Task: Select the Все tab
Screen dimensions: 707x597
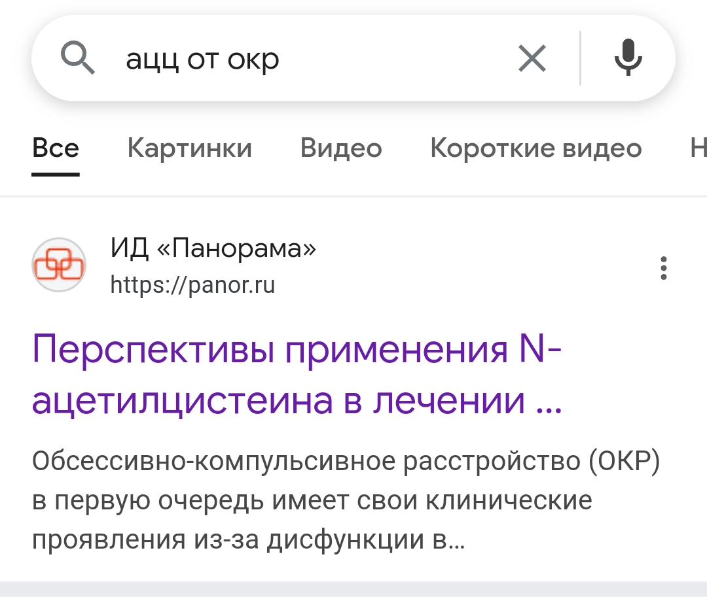Action: [x=56, y=148]
